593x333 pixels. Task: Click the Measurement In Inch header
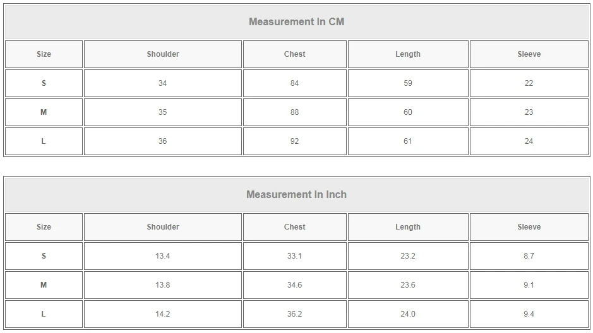click(x=297, y=194)
